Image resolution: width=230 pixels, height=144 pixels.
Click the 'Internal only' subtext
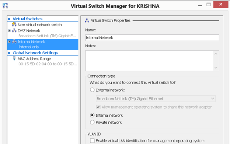(x=29, y=47)
